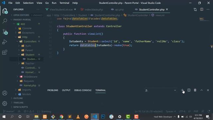Open the Go menu
Screen dimensions: 213x120
[x=47, y=3]
